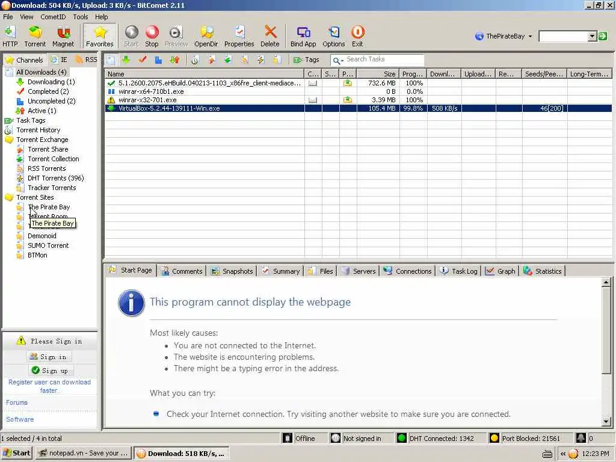Open the search magnifier dropdown
The width and height of the screenshot is (616, 462).
[x=338, y=60]
